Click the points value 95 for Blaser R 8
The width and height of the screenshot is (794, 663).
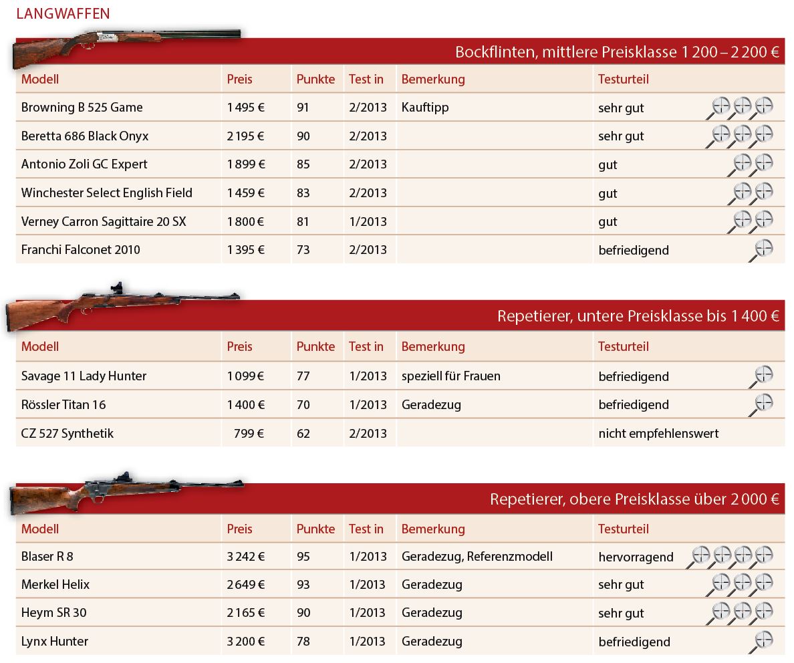click(303, 557)
